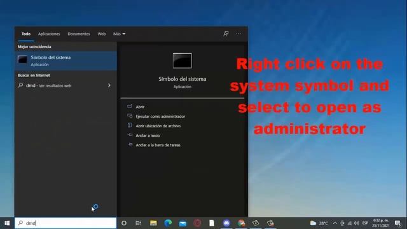Open the volume tray icon
This screenshot has width=407, height=229.
point(357,223)
